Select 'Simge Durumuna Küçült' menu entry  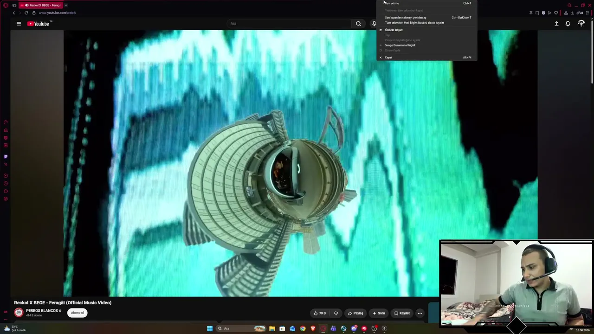pos(426,45)
